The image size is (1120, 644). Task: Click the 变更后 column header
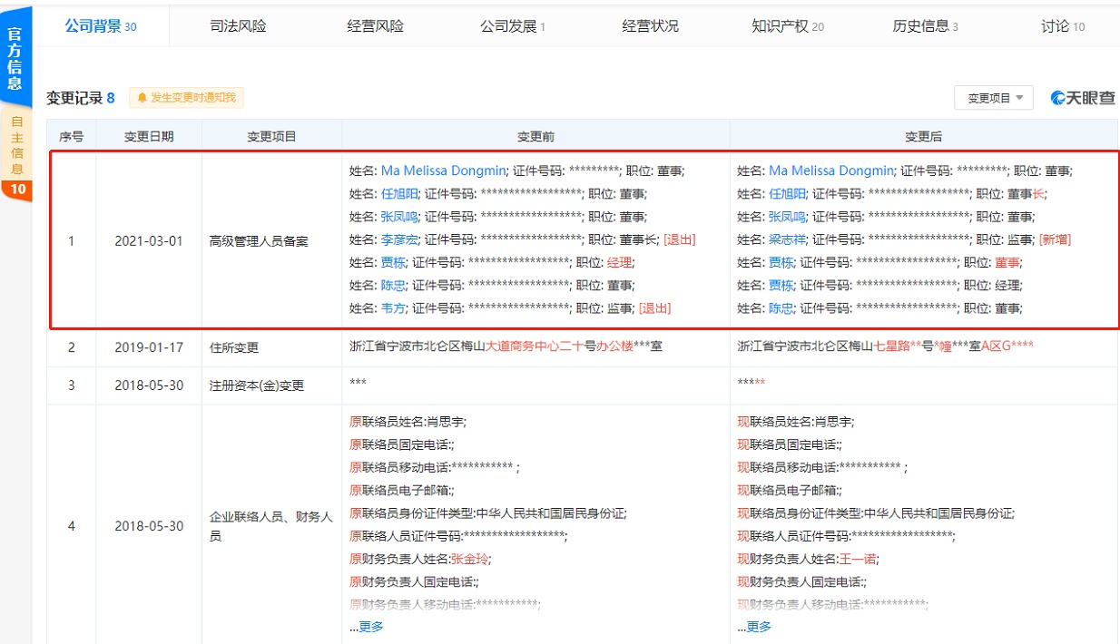click(923, 137)
